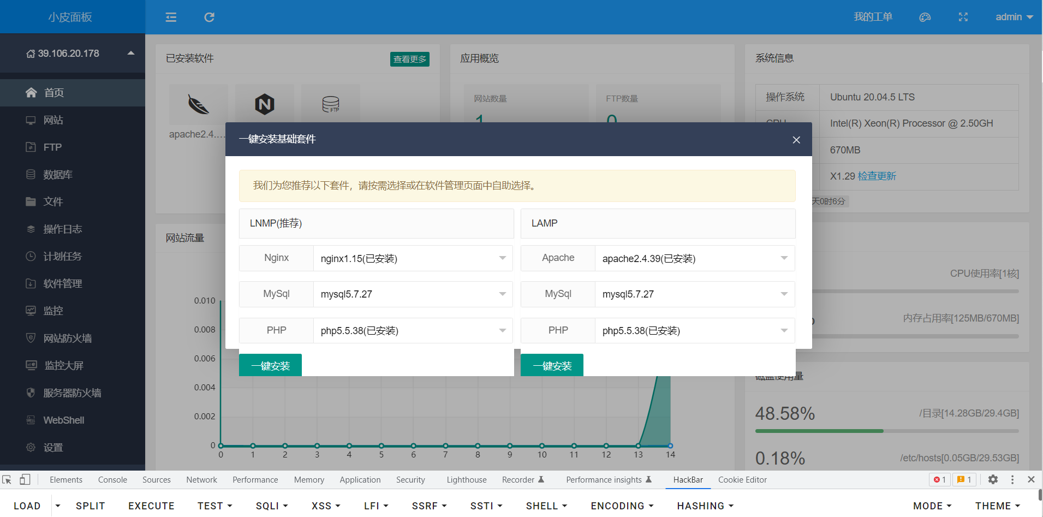This screenshot has height=517, width=1043.
Task: Click the WebShell icon in sidebar
Action: (x=31, y=420)
